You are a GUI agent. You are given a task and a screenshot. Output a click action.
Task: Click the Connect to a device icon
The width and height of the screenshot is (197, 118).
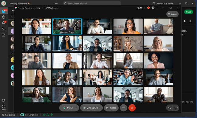(154, 3)
